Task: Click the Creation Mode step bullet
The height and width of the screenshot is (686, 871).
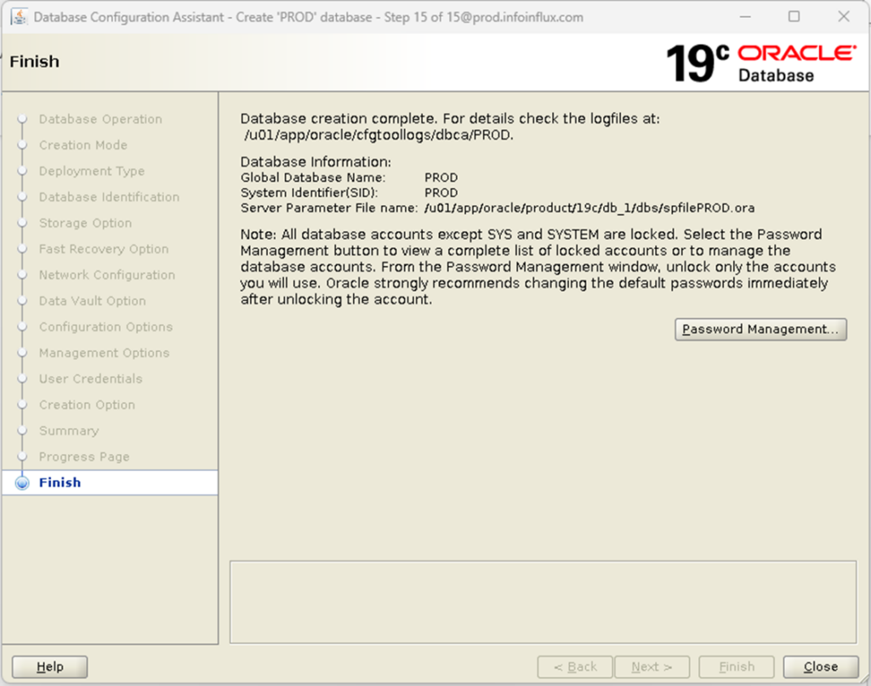Action: pos(23,145)
